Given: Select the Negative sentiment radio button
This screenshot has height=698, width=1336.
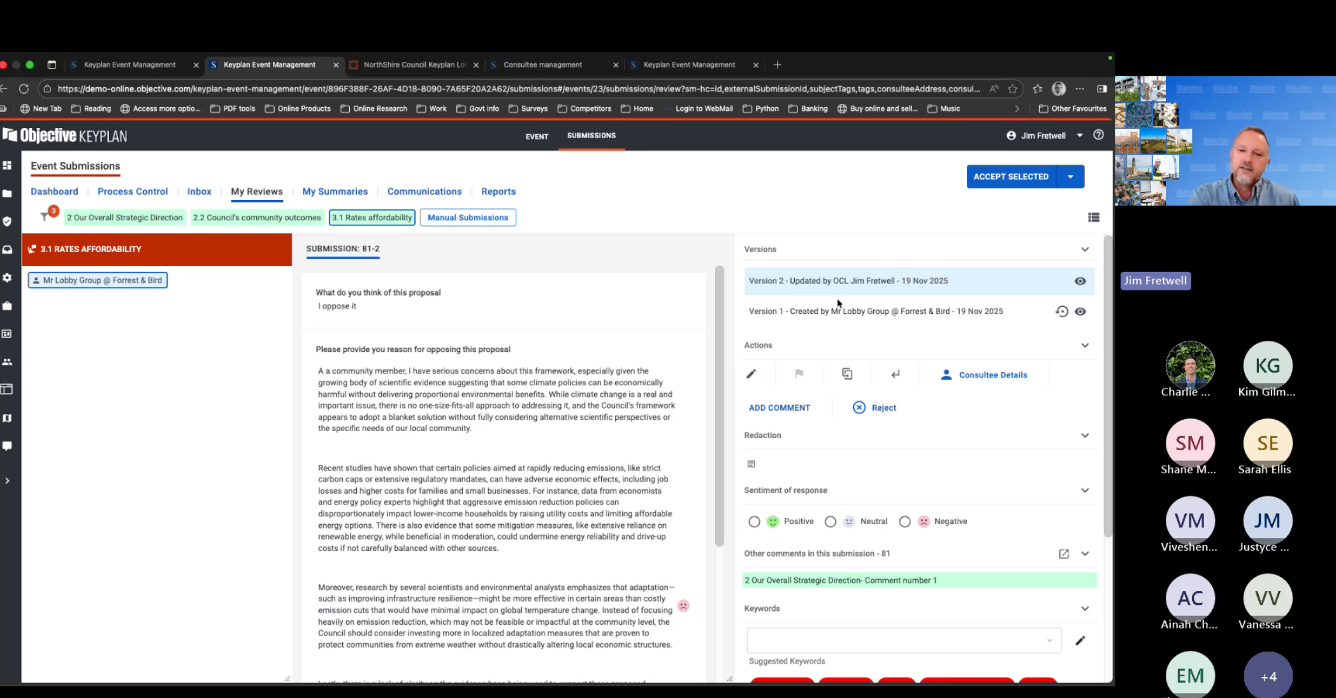Looking at the screenshot, I should point(904,522).
